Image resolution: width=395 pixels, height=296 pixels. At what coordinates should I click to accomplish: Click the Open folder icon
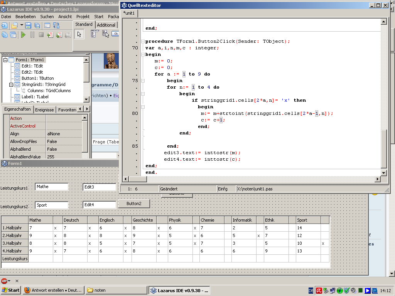[14, 25]
